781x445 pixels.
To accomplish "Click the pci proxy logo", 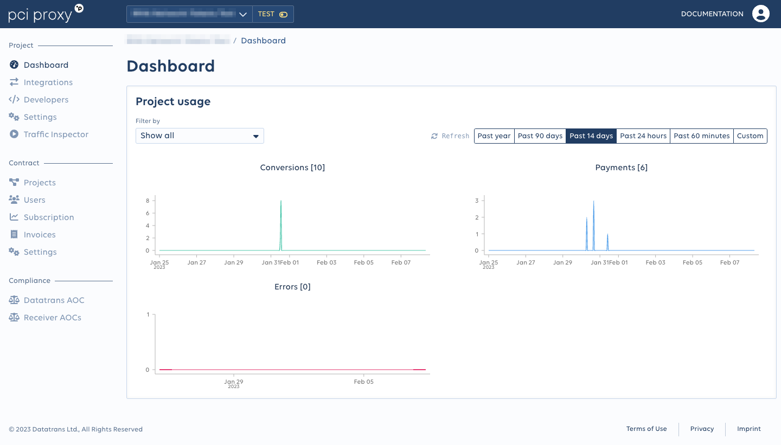I will (46, 14).
